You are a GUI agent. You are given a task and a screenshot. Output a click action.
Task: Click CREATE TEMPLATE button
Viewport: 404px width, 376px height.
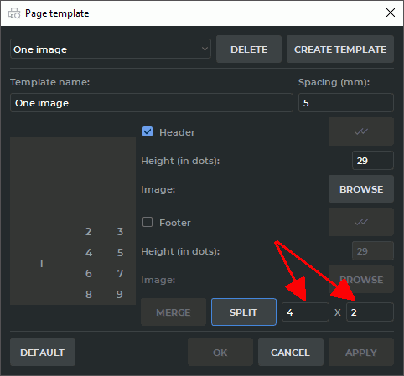[x=340, y=49]
